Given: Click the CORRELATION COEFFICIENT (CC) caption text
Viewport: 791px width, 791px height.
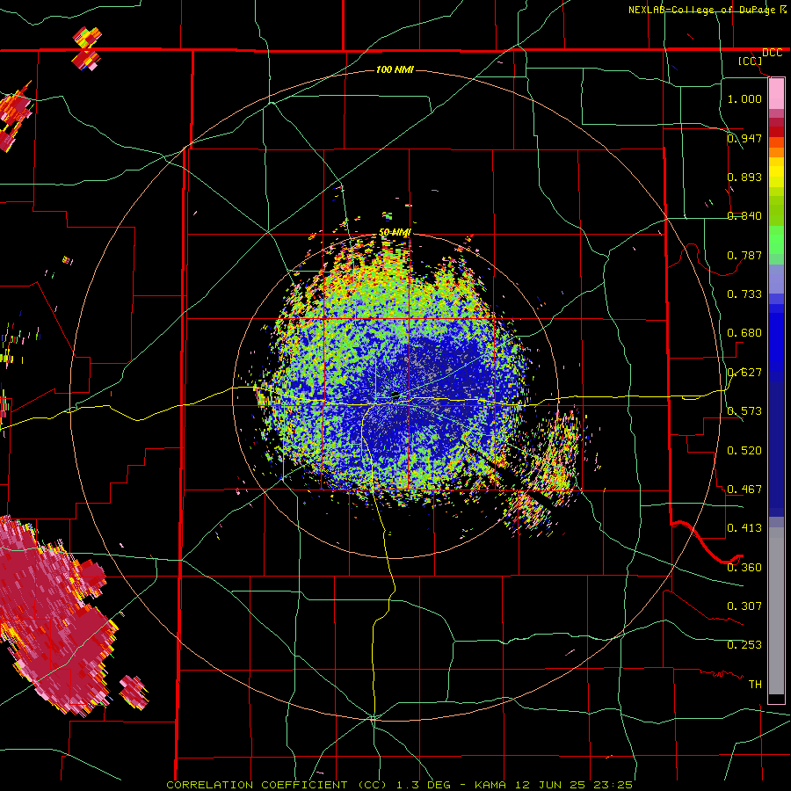Looking at the screenshot, I should click(x=277, y=785).
